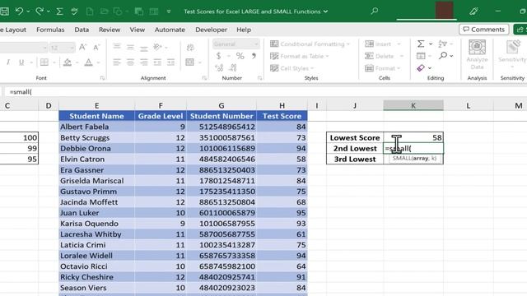Click the spelling check icon in quick access toolbar
Image resolution: width=527 pixels, height=296 pixels.
pyautogui.click(x=74, y=12)
